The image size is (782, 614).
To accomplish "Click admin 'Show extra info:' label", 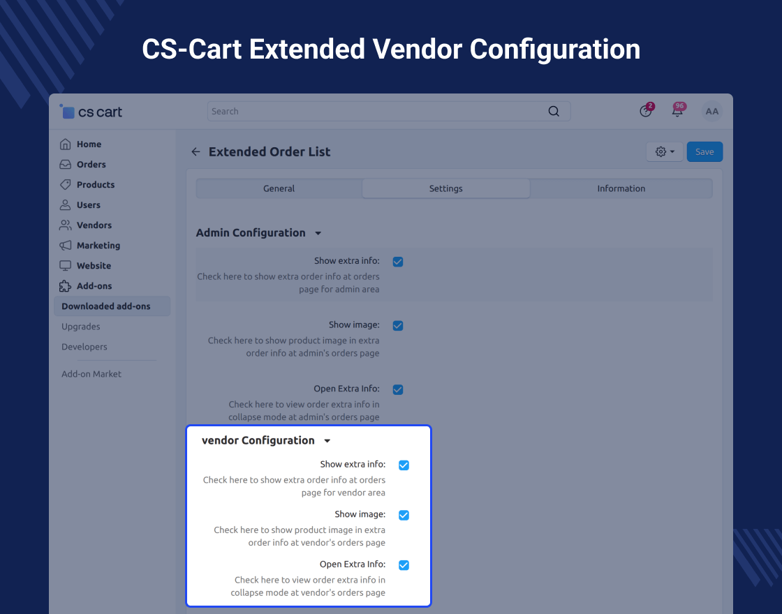I will pyautogui.click(x=346, y=261).
